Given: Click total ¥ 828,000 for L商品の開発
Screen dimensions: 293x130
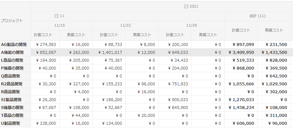Looking at the screenshot, I should click(x=274, y=60).
